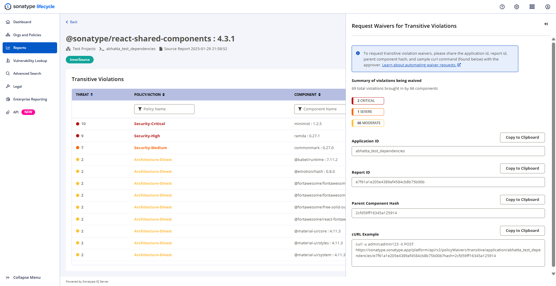Click the funnel icon in Component Name filter

click(x=300, y=109)
